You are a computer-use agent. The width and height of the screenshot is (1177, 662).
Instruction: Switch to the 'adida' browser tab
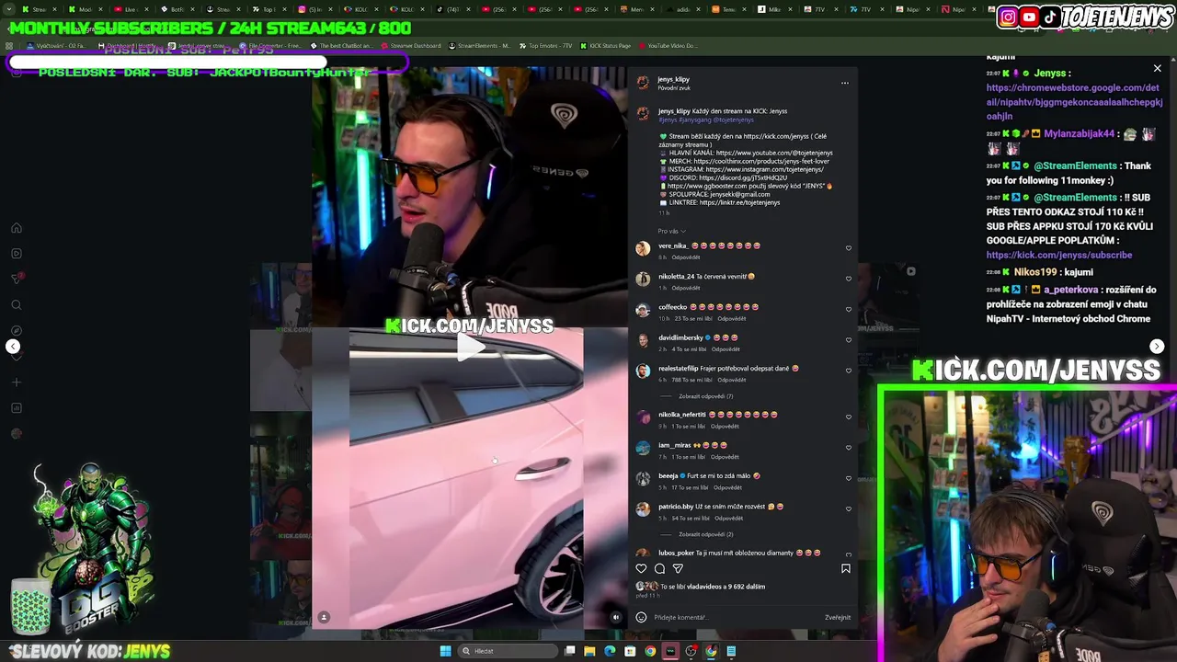[682, 9]
